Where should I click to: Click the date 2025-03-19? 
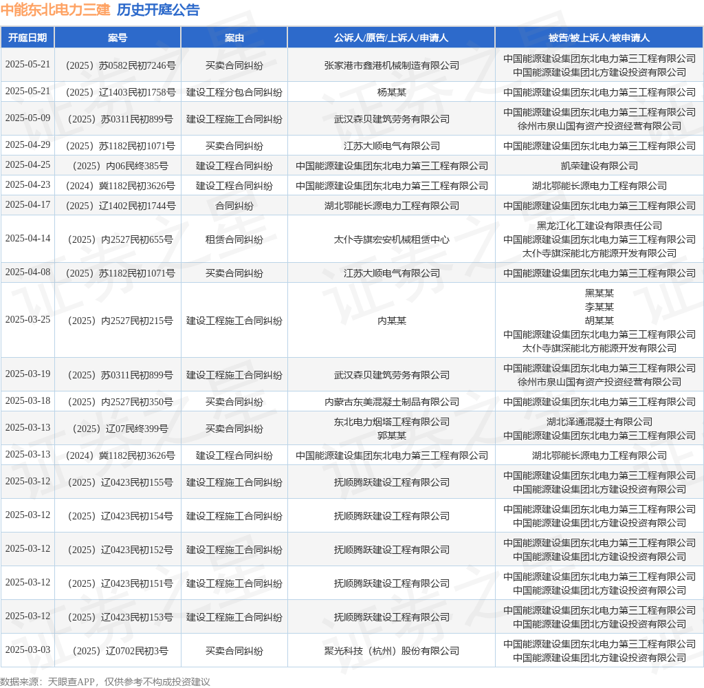tap(27, 374)
